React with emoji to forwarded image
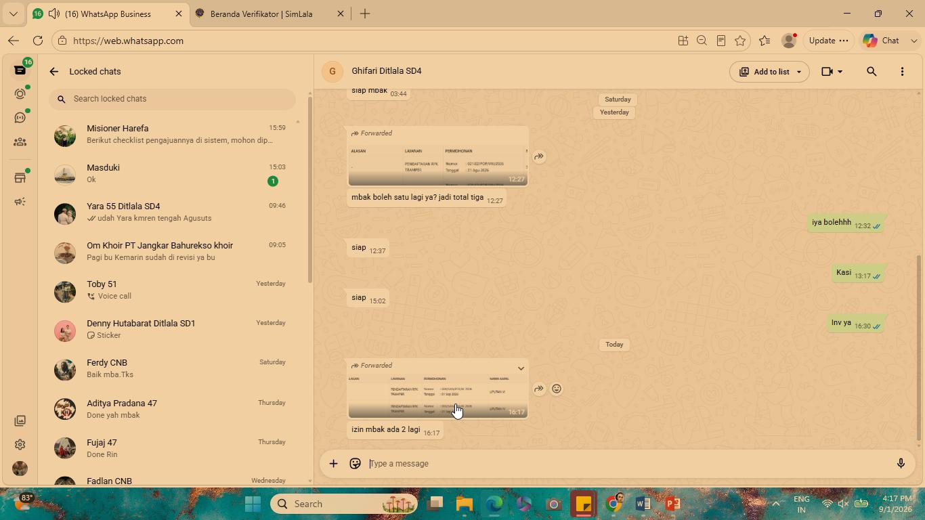The height and width of the screenshot is (520, 925). pos(557,389)
